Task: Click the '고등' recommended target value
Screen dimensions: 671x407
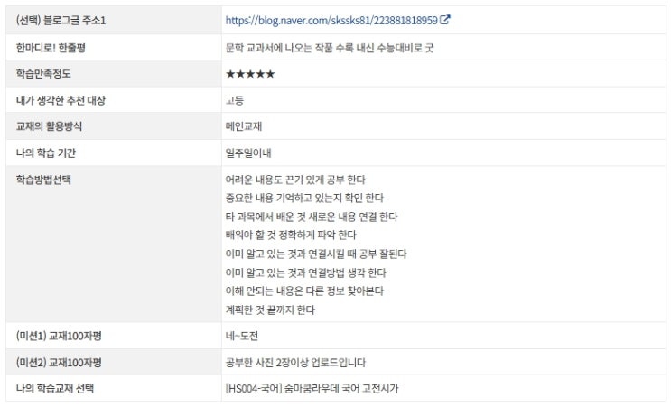Action: (x=235, y=100)
